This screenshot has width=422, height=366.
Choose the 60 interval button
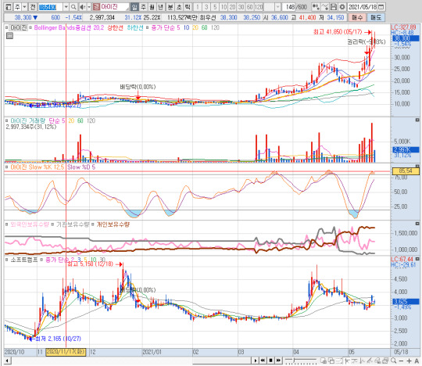coord(250,7)
